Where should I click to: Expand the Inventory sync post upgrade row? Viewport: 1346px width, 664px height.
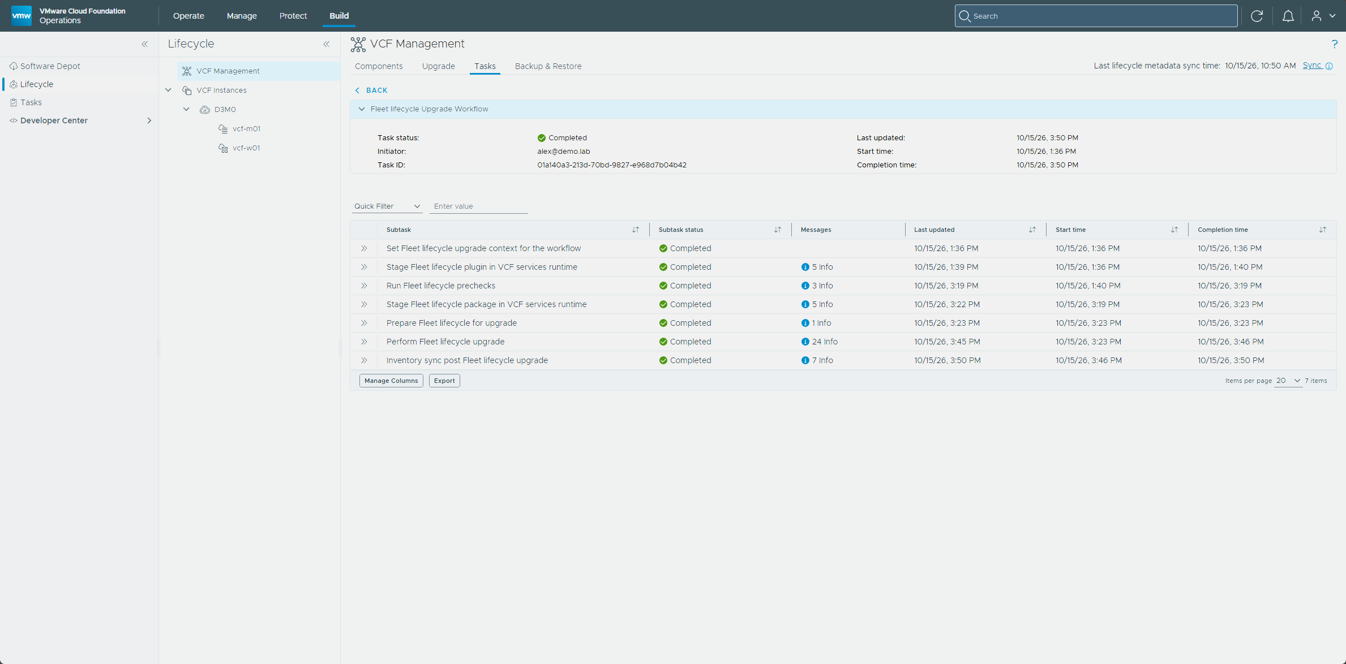click(x=364, y=360)
